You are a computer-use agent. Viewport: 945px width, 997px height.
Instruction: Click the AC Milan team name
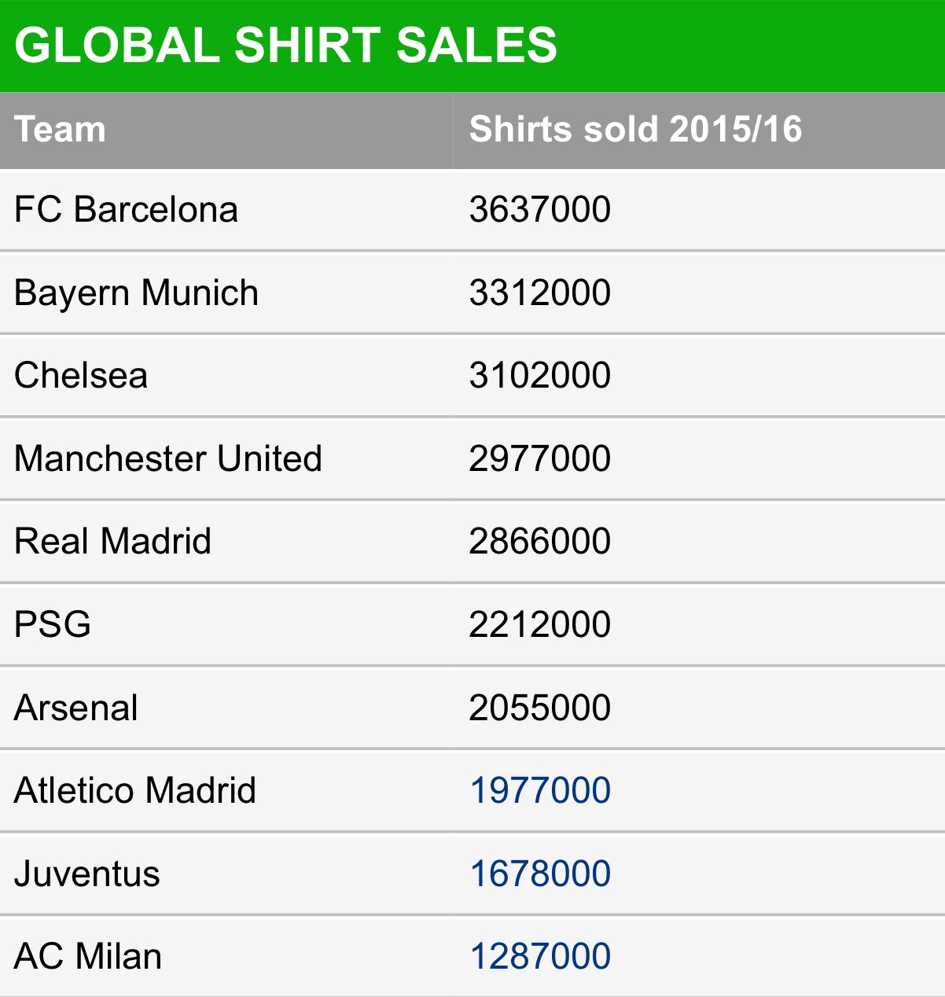pos(88,956)
